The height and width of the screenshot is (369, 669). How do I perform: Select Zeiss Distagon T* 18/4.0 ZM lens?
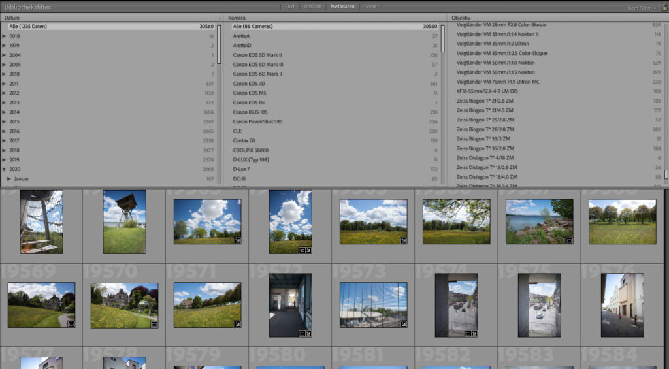[x=559, y=176]
